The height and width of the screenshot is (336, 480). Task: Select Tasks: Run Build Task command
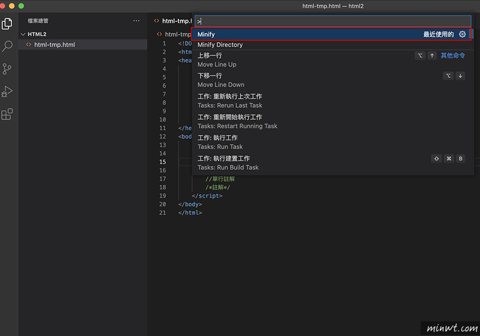[333, 163]
